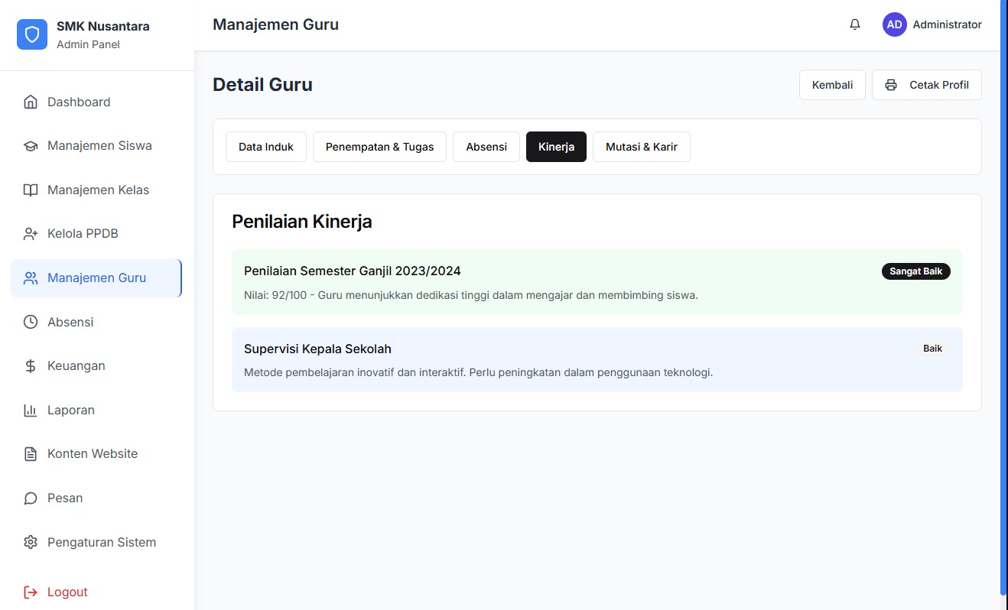Click the dollar sign Keuangan icon
The height and width of the screenshot is (610, 1008).
[31, 366]
